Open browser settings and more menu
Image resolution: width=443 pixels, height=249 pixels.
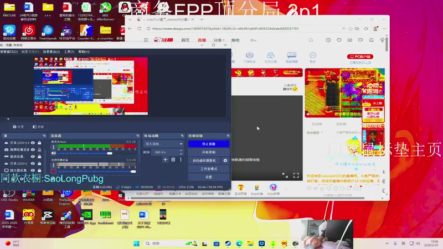tap(384, 29)
